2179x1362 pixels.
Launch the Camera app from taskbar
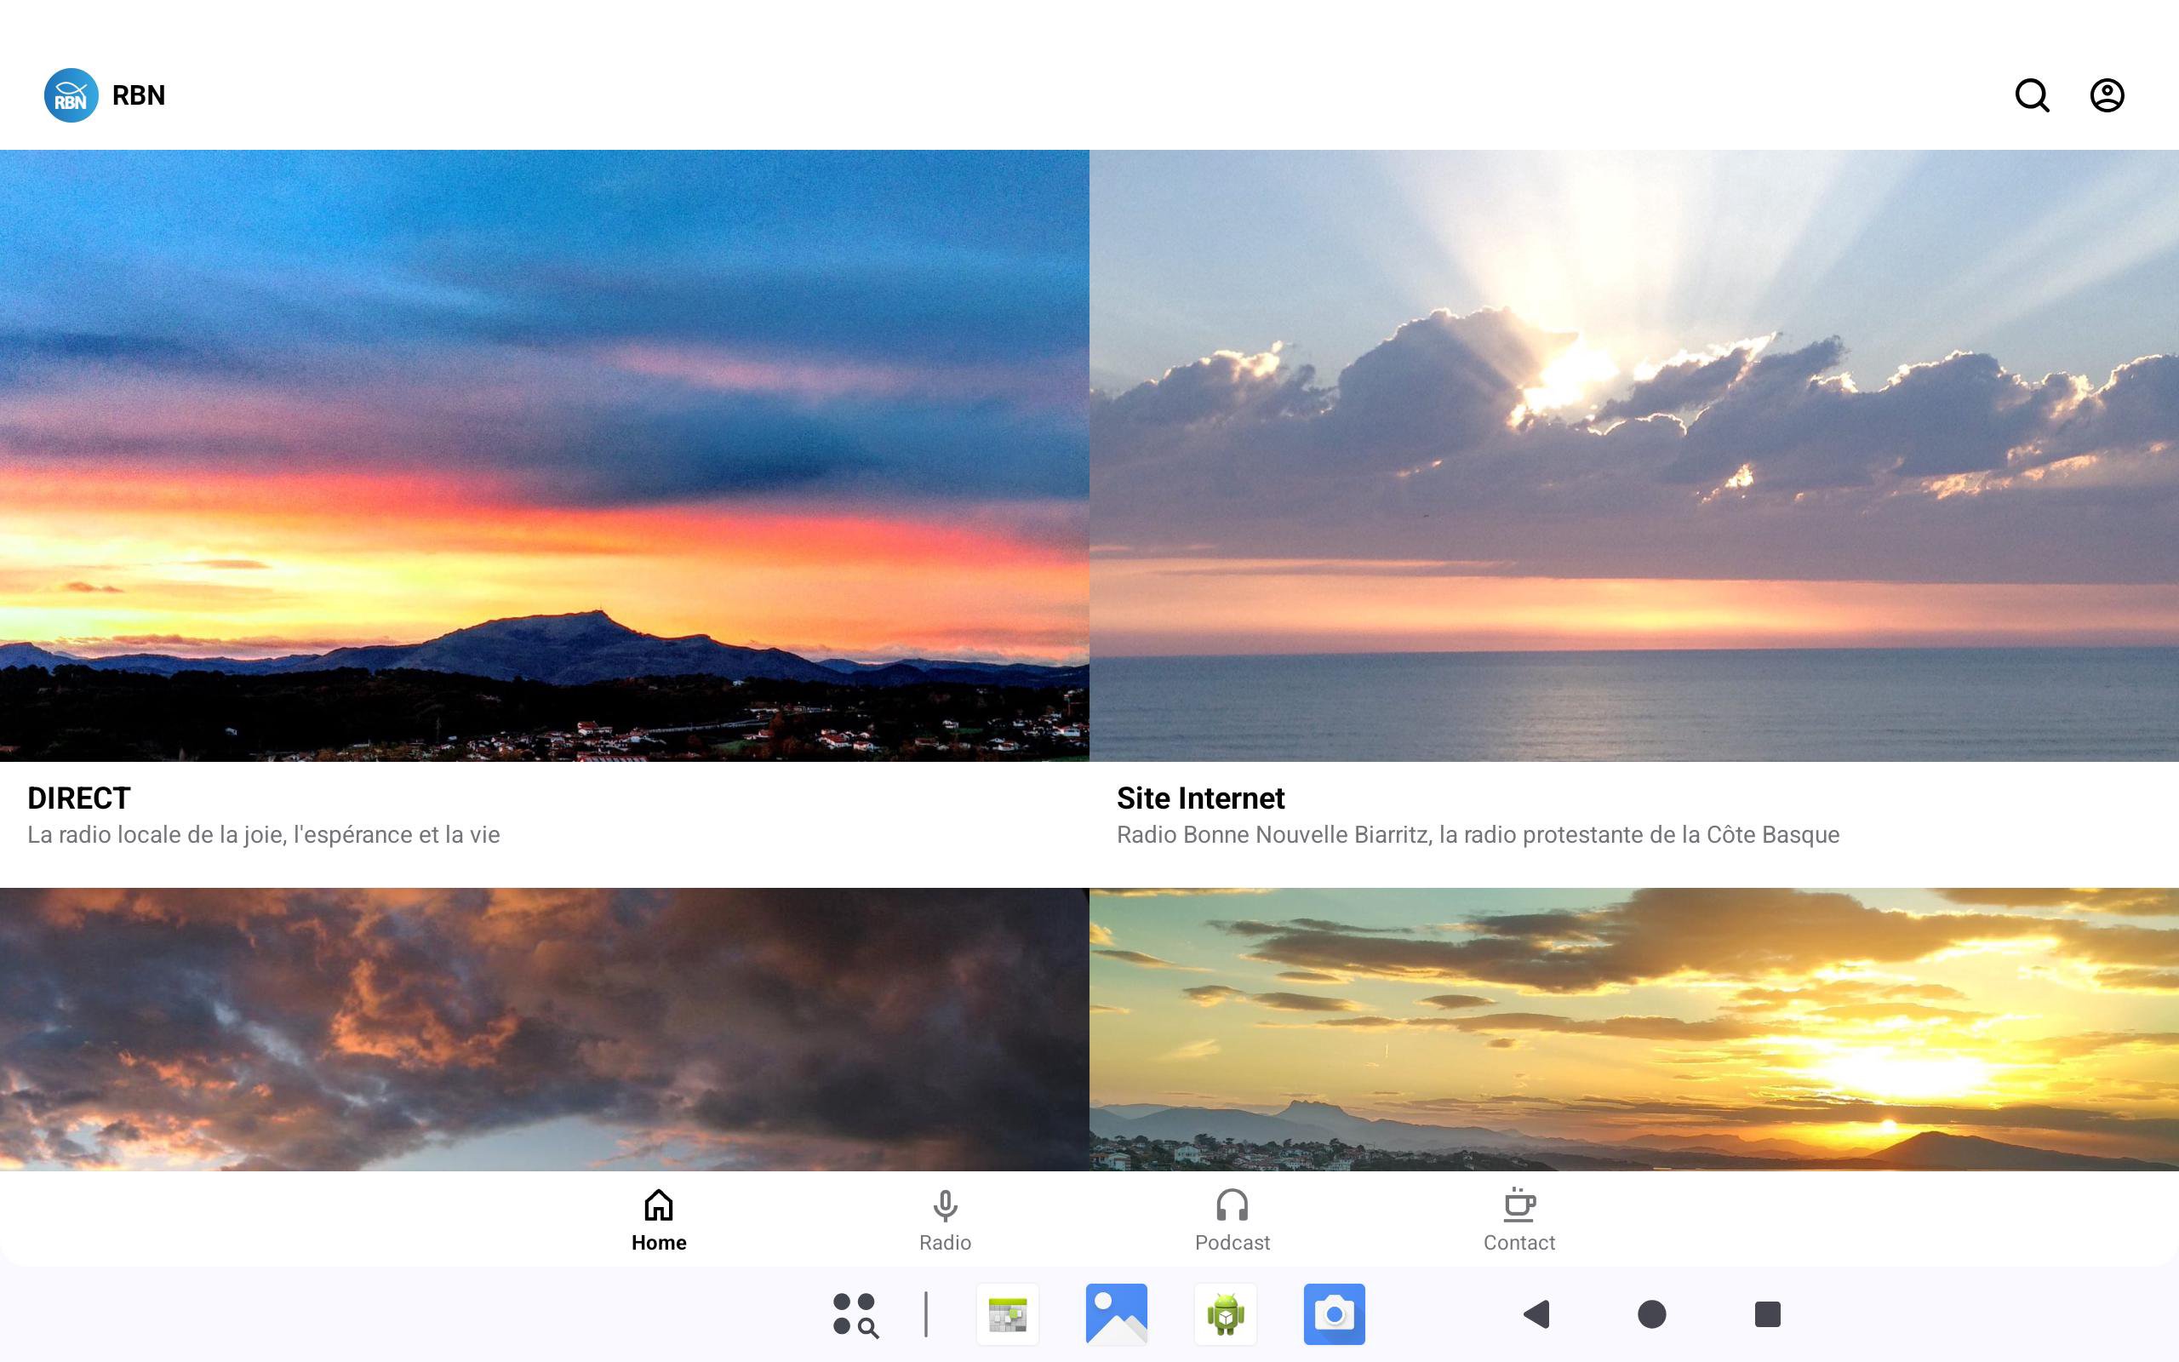tap(1334, 1314)
